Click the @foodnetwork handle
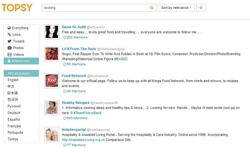 [98, 76]
